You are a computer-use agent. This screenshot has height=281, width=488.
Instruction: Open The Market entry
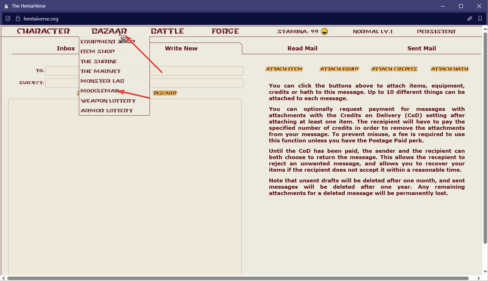(x=100, y=71)
